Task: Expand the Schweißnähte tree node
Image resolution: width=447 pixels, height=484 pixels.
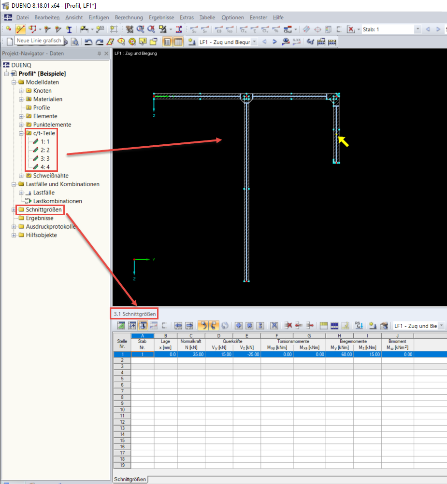Action: (21, 176)
